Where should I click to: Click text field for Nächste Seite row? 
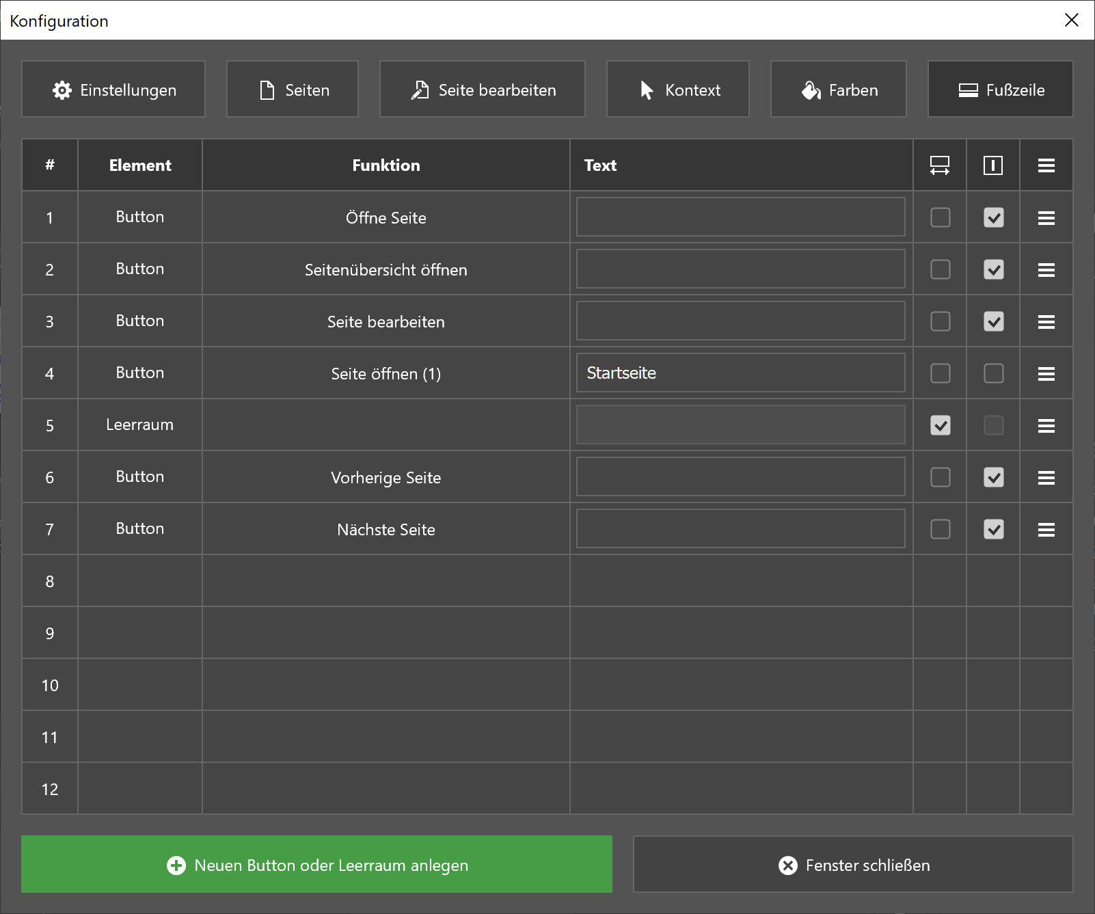[741, 528]
